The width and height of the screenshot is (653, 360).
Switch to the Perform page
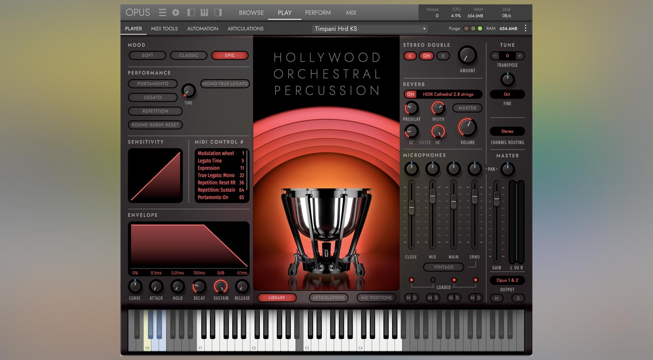point(318,13)
